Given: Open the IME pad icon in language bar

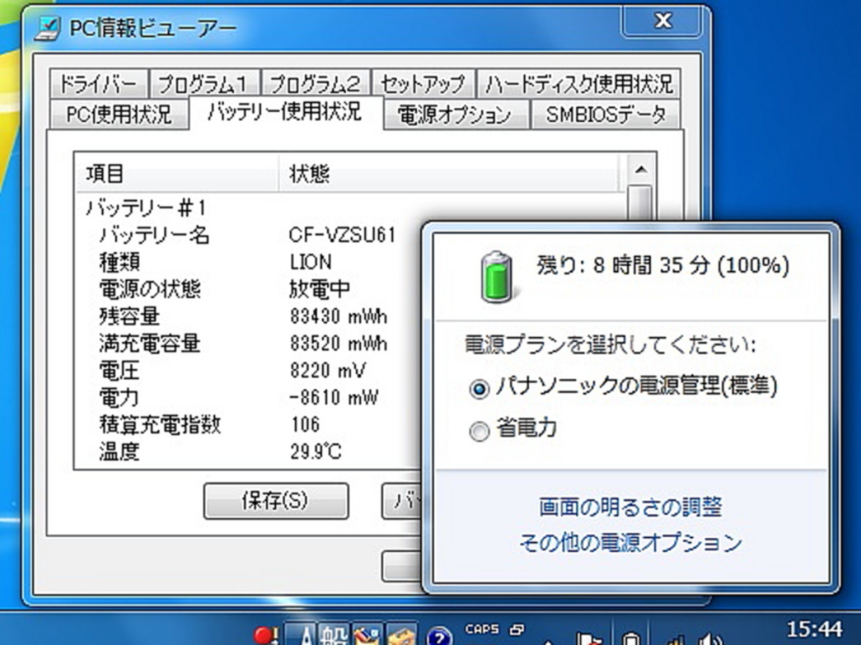Looking at the screenshot, I should point(368,635).
